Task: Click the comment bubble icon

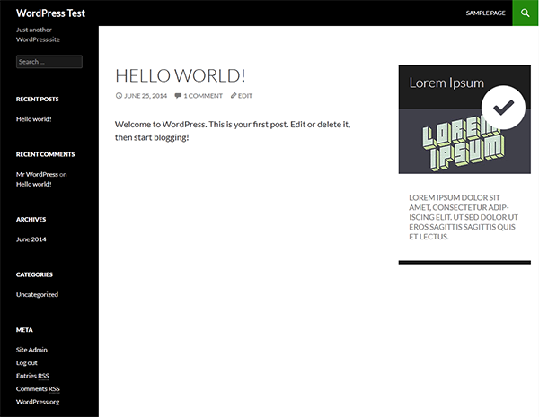Action: point(178,96)
